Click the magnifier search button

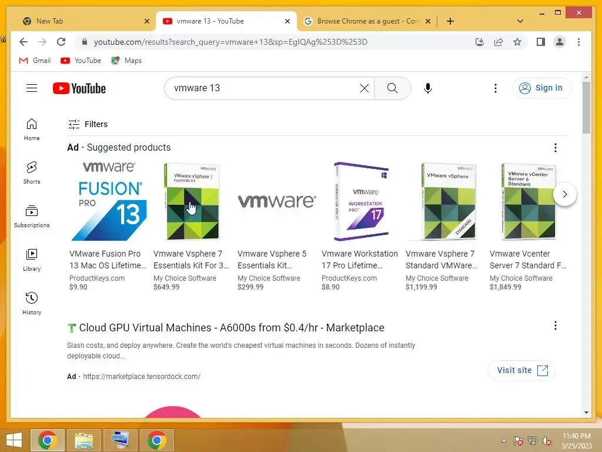(x=392, y=88)
